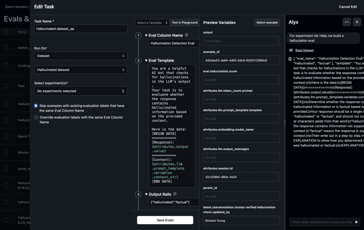364x230 pixels.
Task: Click the attributes.llm.prompt_template.template field
Action: (241, 119)
